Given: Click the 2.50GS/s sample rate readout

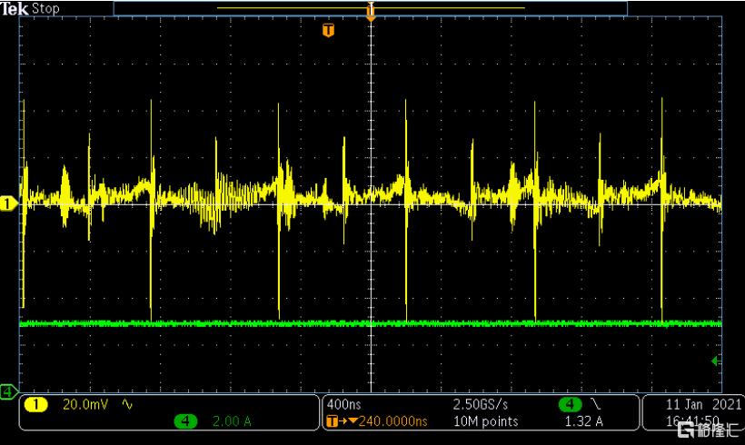Looking at the screenshot, I should tap(482, 404).
